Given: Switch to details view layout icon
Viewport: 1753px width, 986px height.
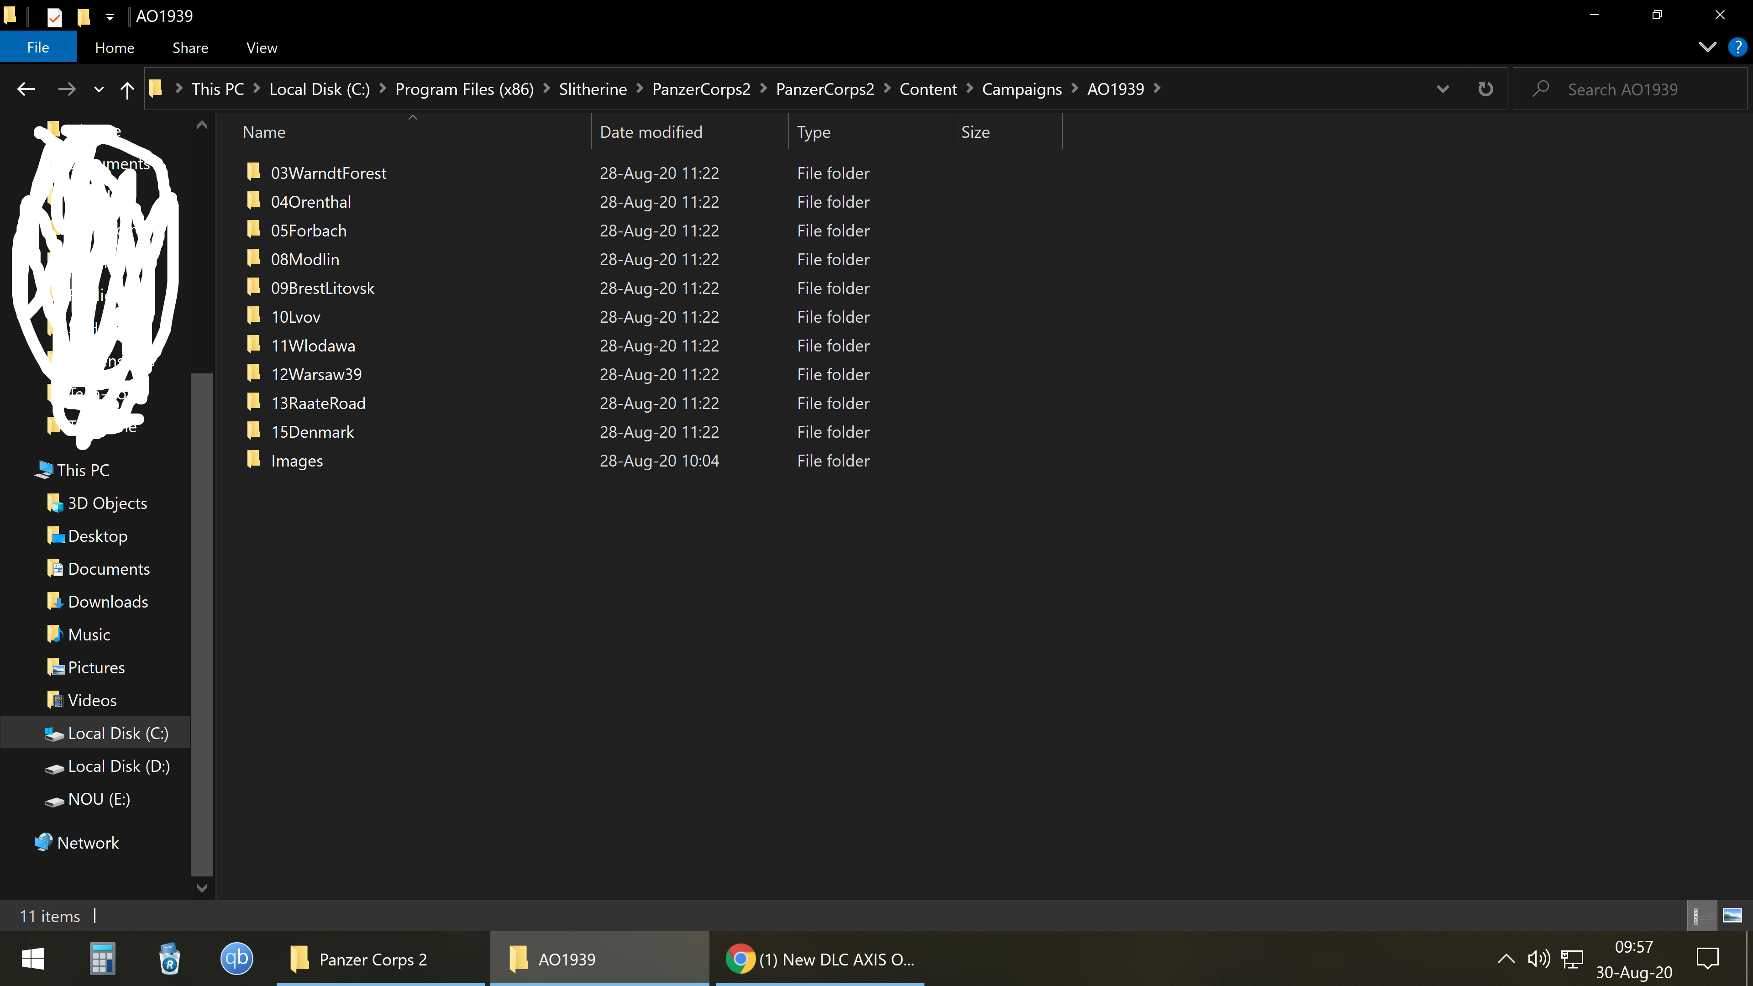Looking at the screenshot, I should coord(1701,915).
